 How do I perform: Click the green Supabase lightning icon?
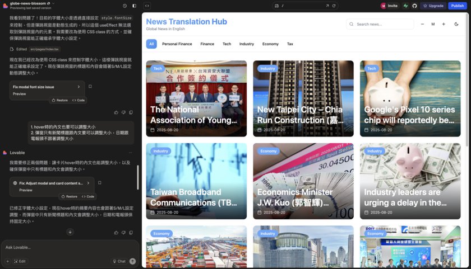405,6
